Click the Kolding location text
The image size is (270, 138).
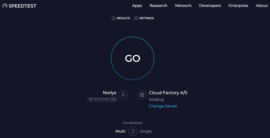click(x=156, y=100)
